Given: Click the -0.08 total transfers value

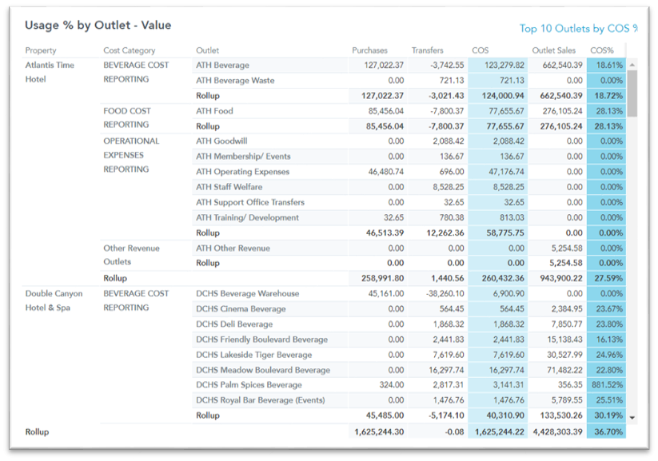Looking at the screenshot, I should pos(454,431).
